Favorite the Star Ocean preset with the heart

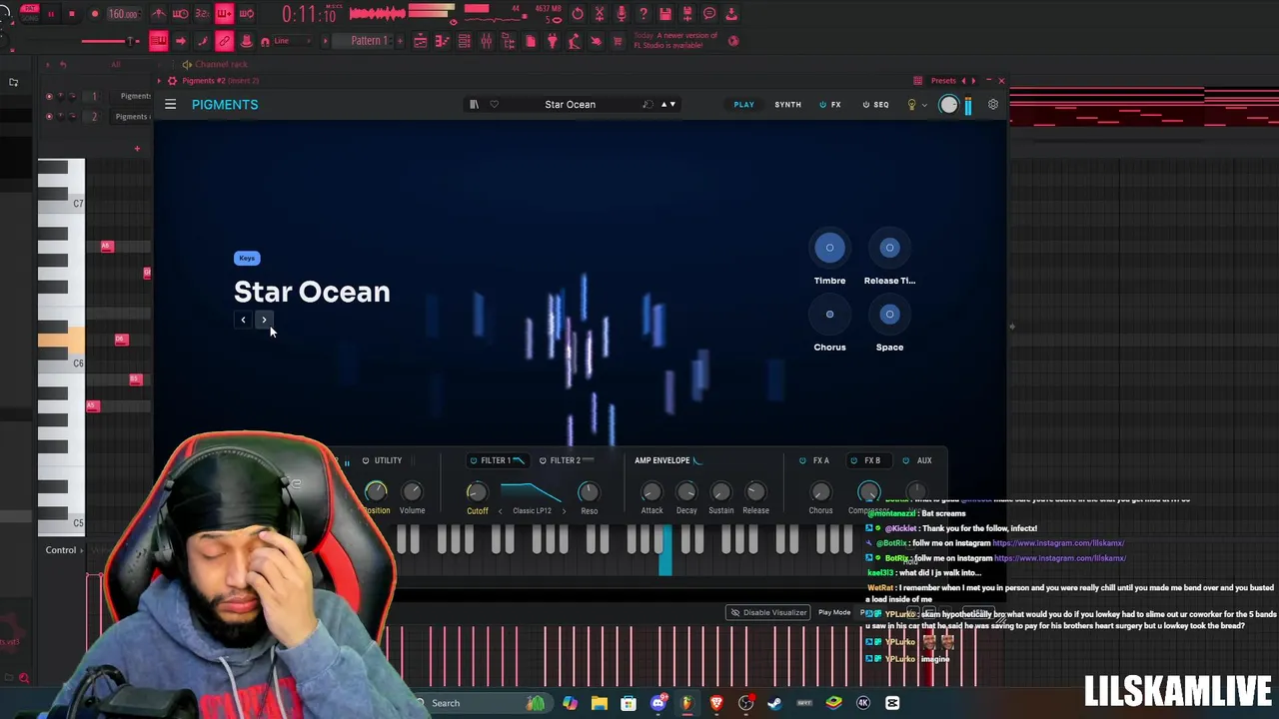tap(494, 105)
